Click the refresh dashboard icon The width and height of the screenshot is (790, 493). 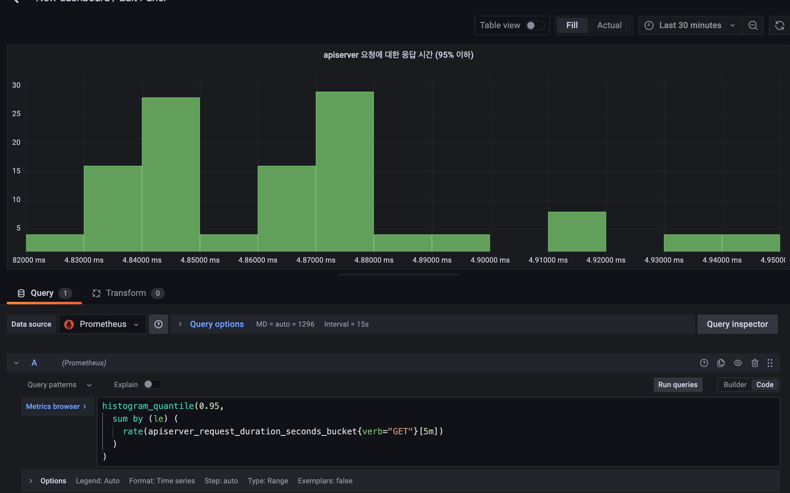pos(779,25)
